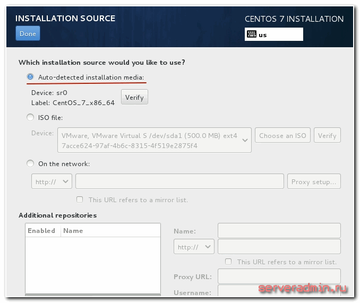Viewport: 360px width, 303px height.
Task: Click the keyboard layout icon
Action: [251, 34]
